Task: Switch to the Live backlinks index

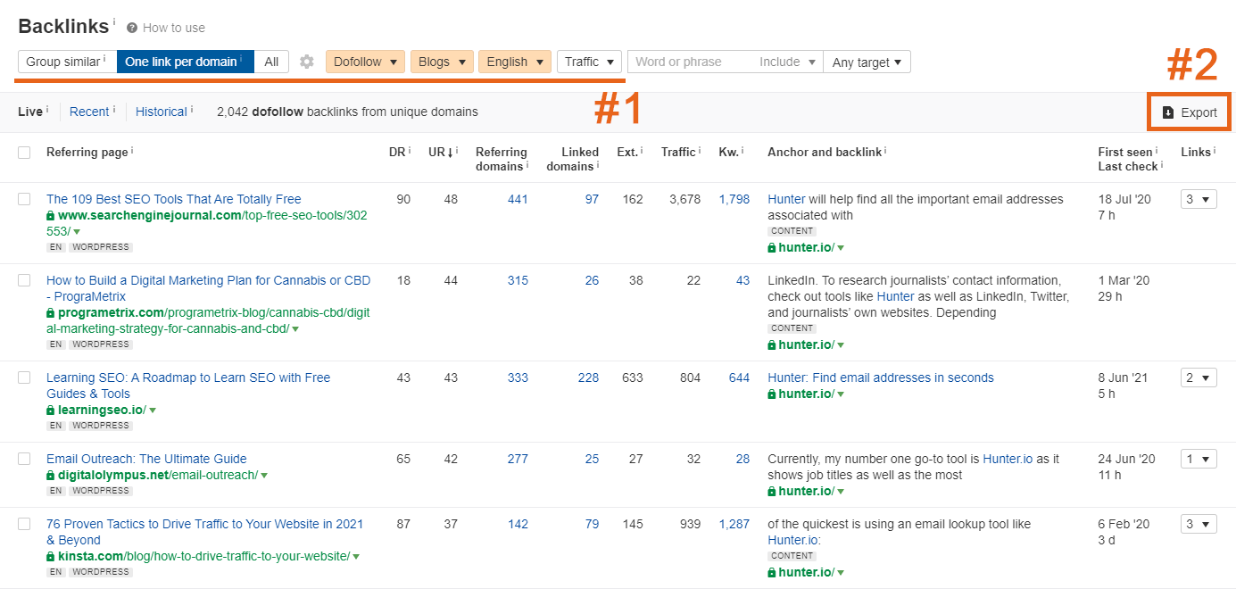Action: click(x=30, y=112)
